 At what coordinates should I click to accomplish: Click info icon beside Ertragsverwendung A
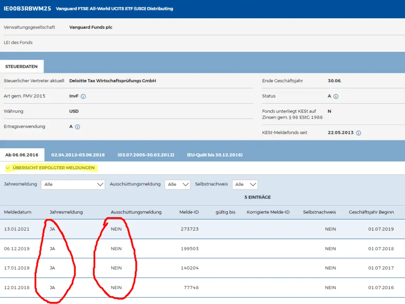(78, 127)
